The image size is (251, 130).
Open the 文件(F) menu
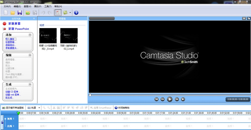7,6
